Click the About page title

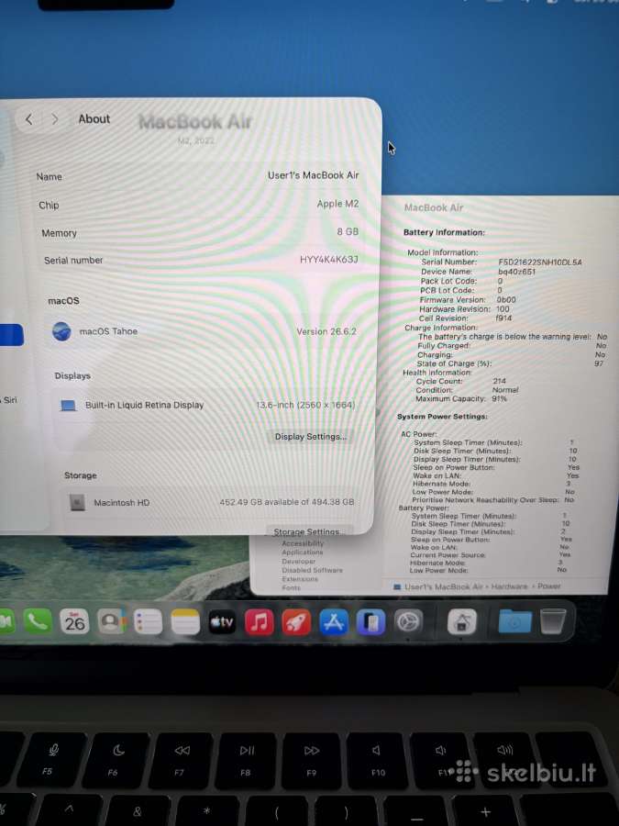[94, 119]
